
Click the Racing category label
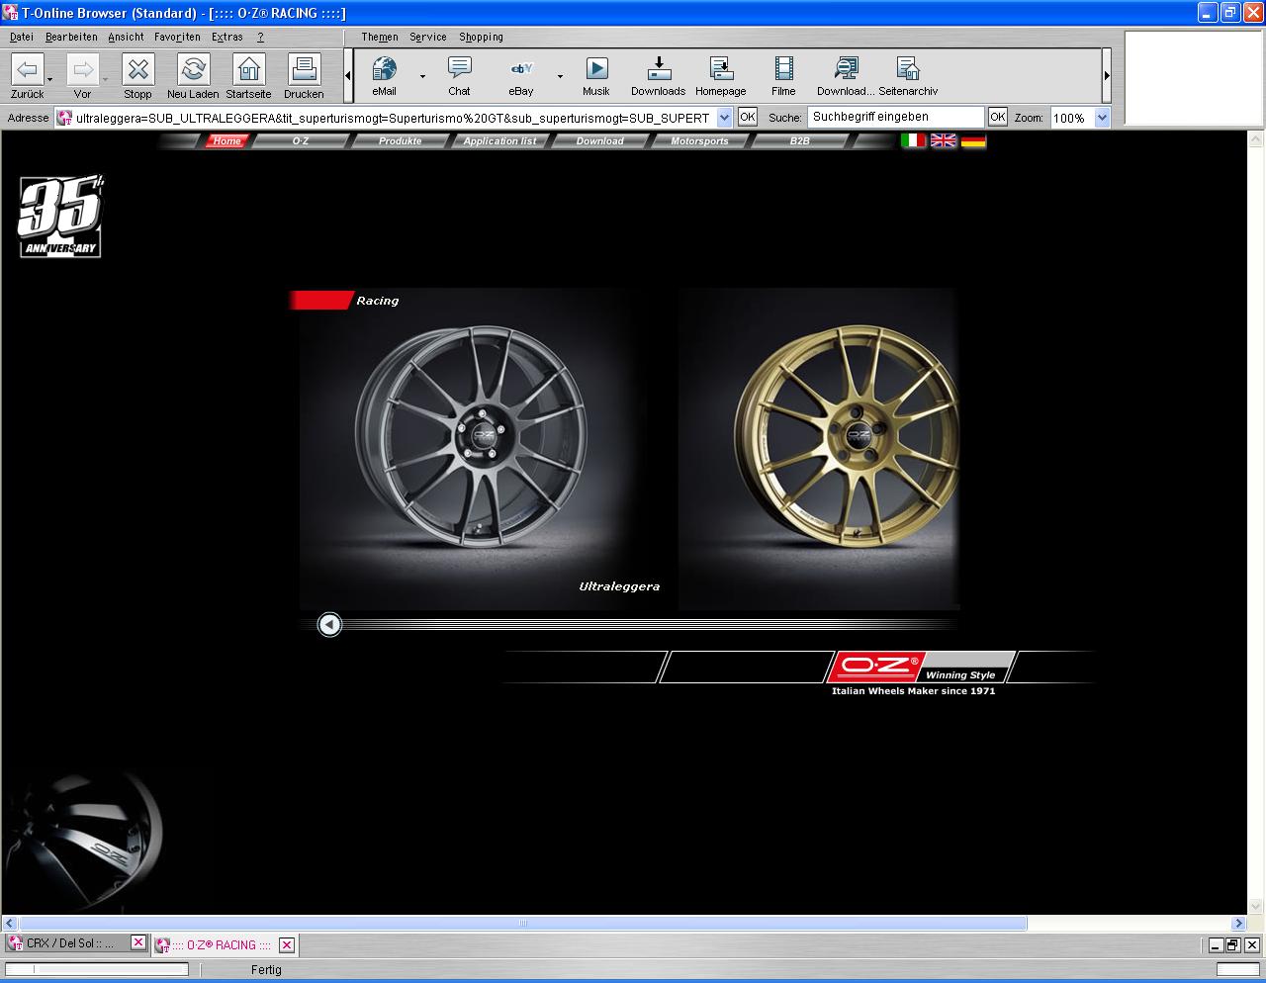pos(378,301)
